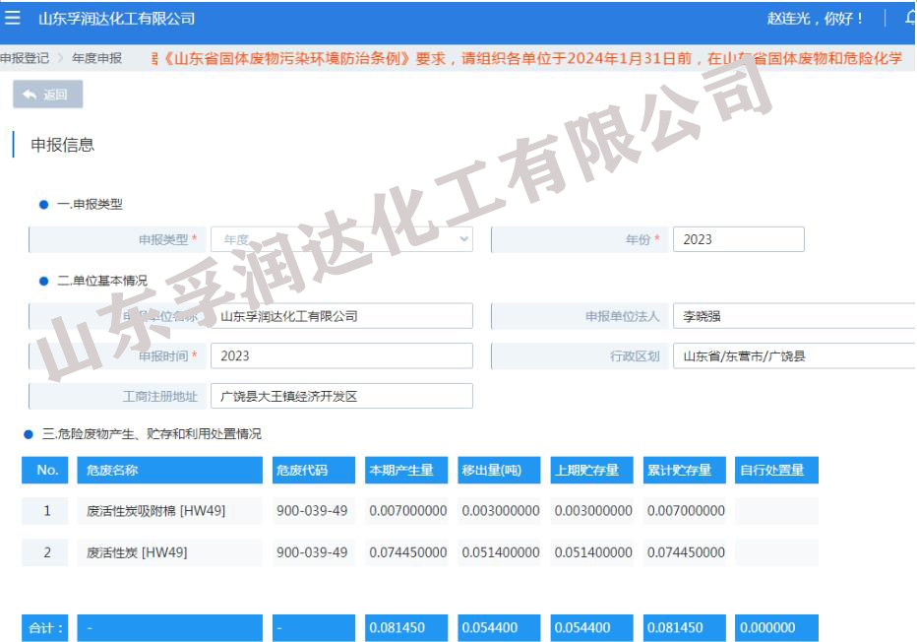Click the company name field 山东孚润达化工有限公司
The width and height of the screenshot is (917, 642).
coord(341,316)
